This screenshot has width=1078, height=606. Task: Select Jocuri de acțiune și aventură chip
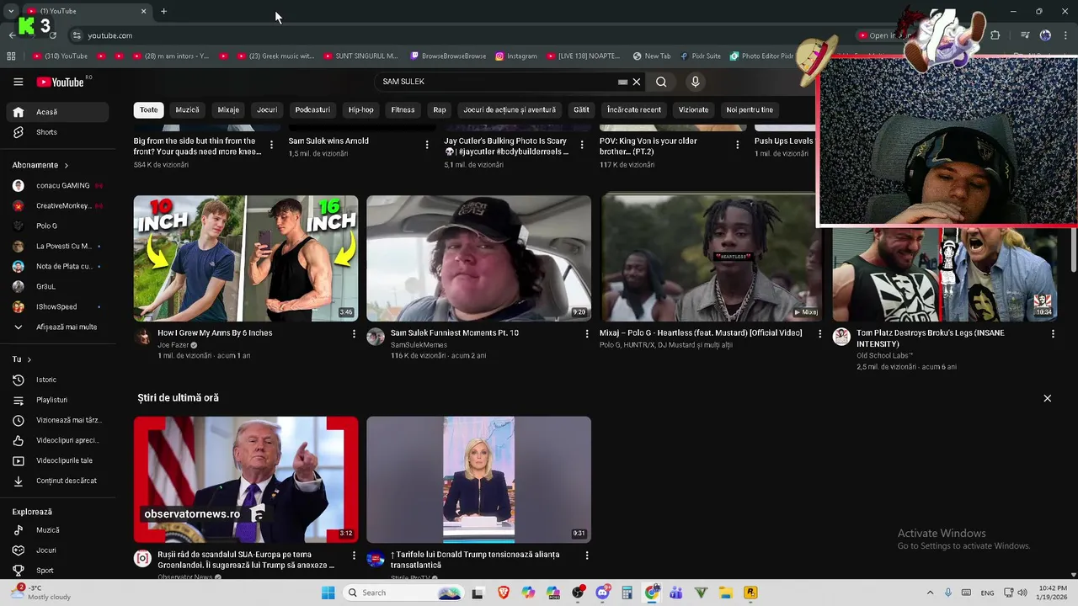tap(510, 109)
